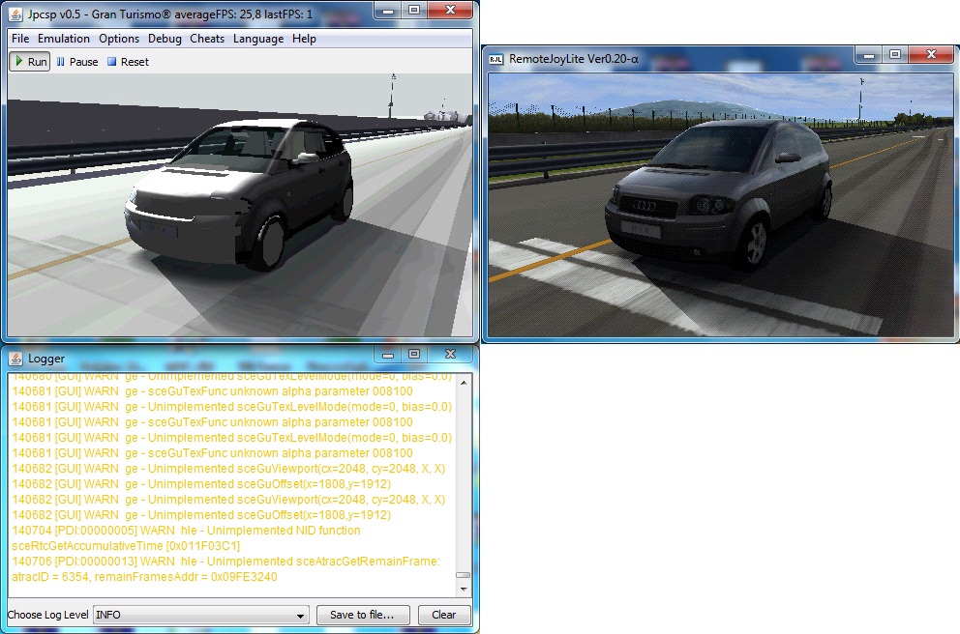
Task: Close the Jpcsp window
Action: click(450, 11)
